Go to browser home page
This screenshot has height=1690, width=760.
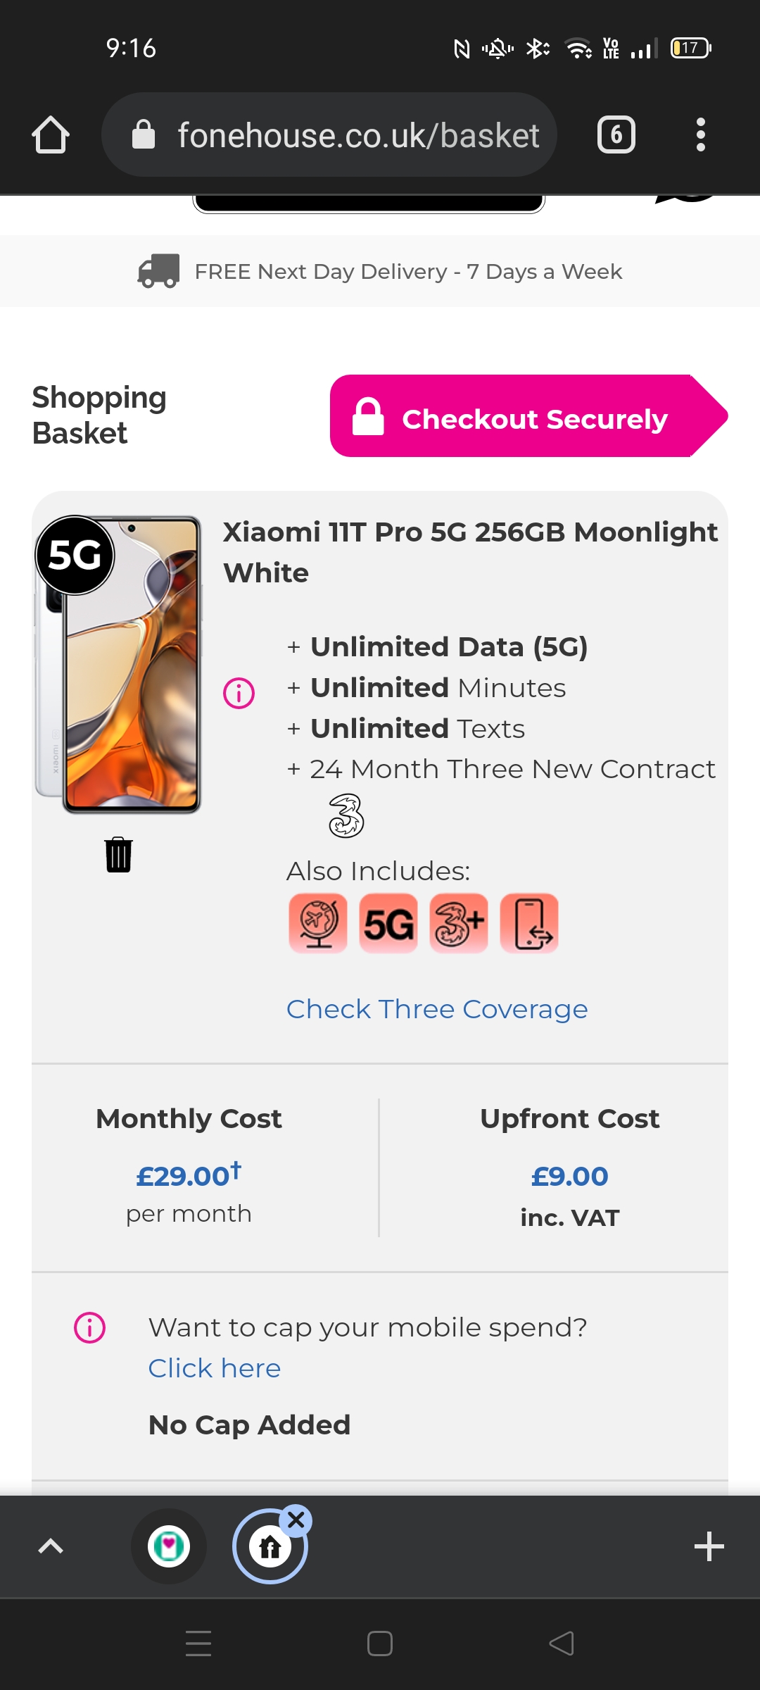pyautogui.click(x=51, y=134)
